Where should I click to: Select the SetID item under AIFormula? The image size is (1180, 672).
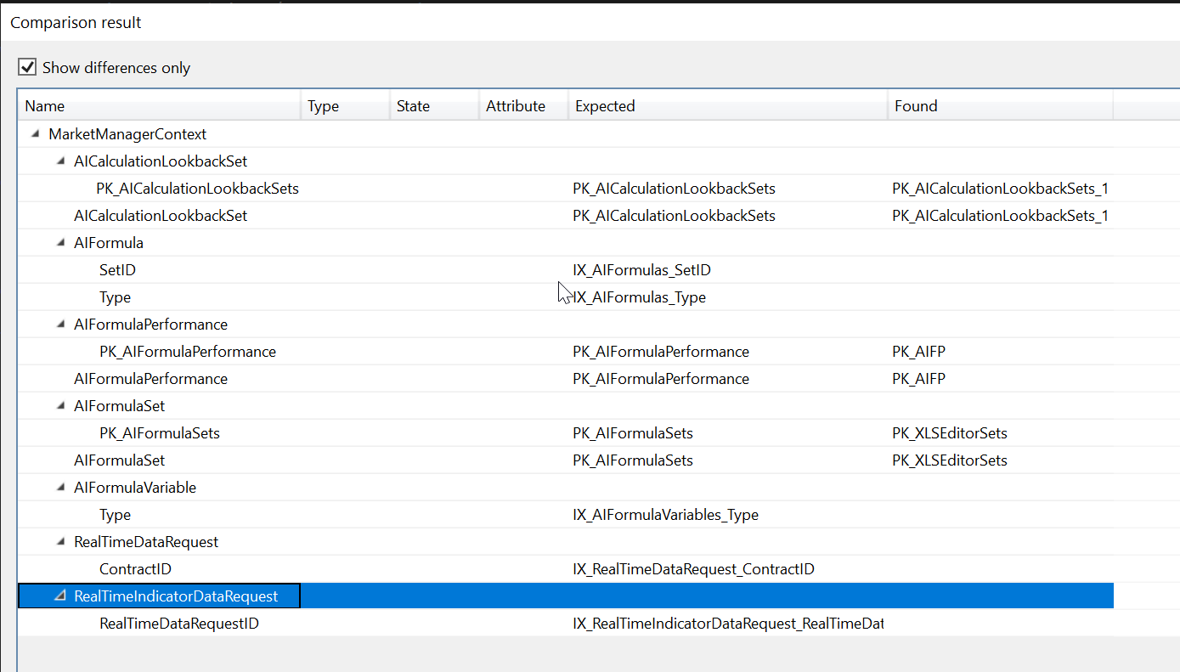point(117,269)
